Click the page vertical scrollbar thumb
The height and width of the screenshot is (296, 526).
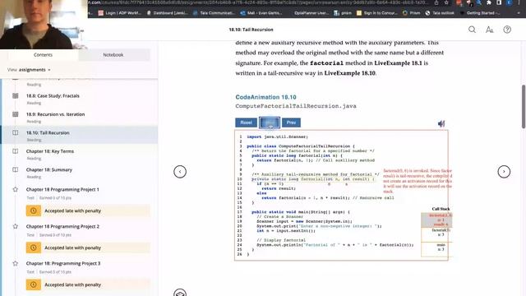(x=524, y=106)
